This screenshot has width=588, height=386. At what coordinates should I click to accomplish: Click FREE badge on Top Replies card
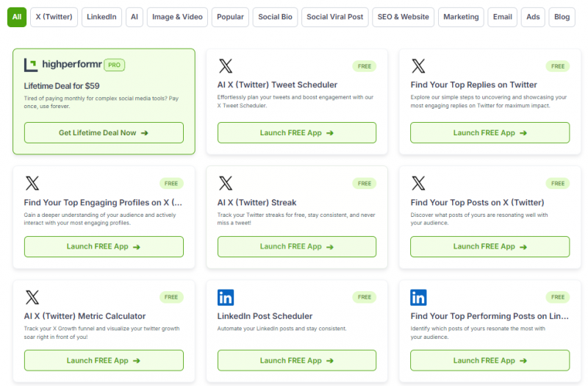tap(558, 66)
